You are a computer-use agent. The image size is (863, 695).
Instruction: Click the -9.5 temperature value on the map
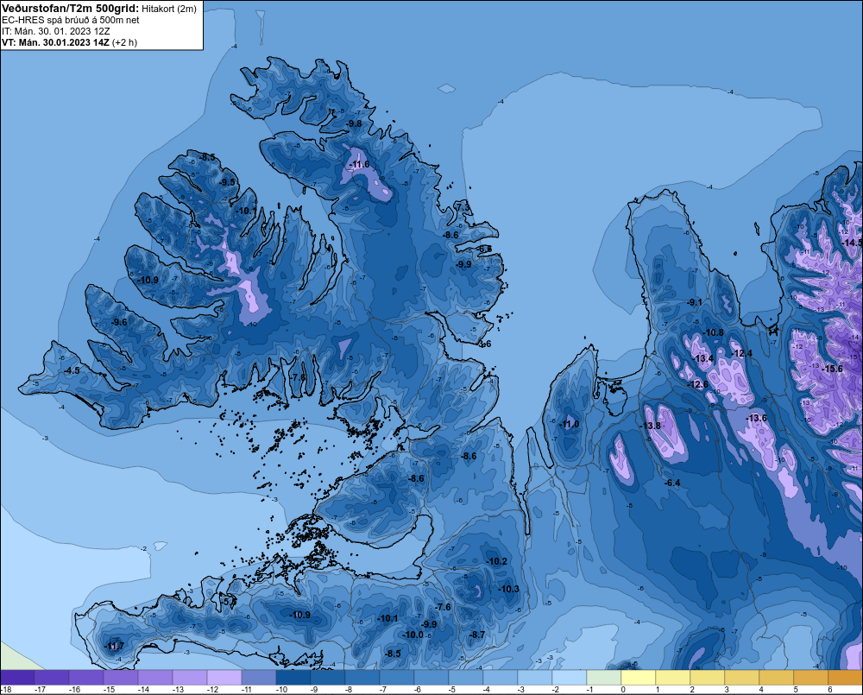point(227,182)
